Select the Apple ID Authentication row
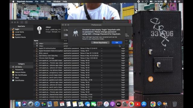The width and height of the screenshot is (193, 108). [81, 48]
